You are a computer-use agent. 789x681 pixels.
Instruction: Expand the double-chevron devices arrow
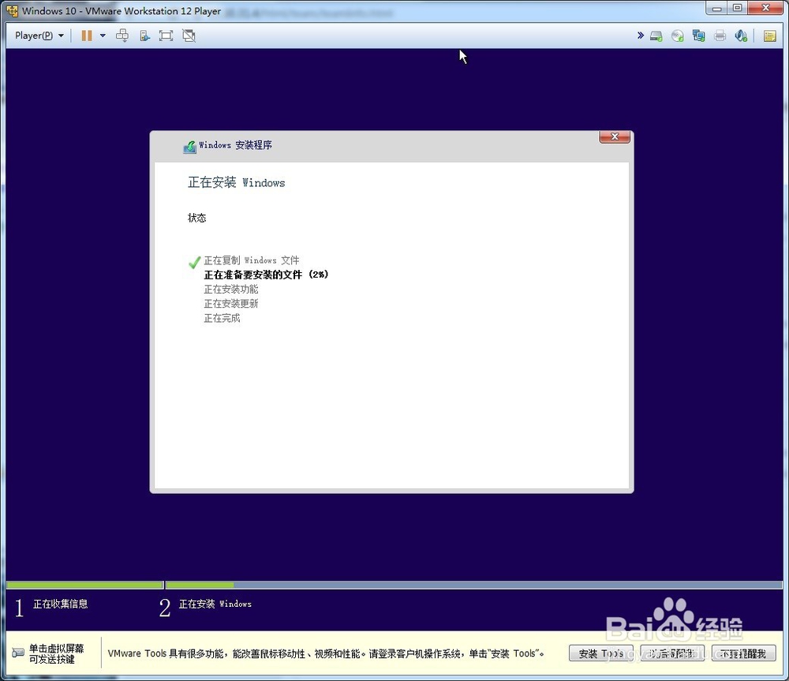click(x=641, y=36)
